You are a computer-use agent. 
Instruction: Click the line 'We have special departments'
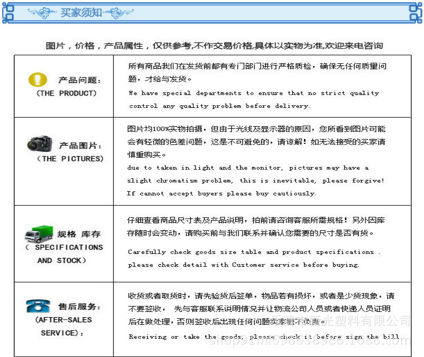pyautogui.click(x=254, y=93)
